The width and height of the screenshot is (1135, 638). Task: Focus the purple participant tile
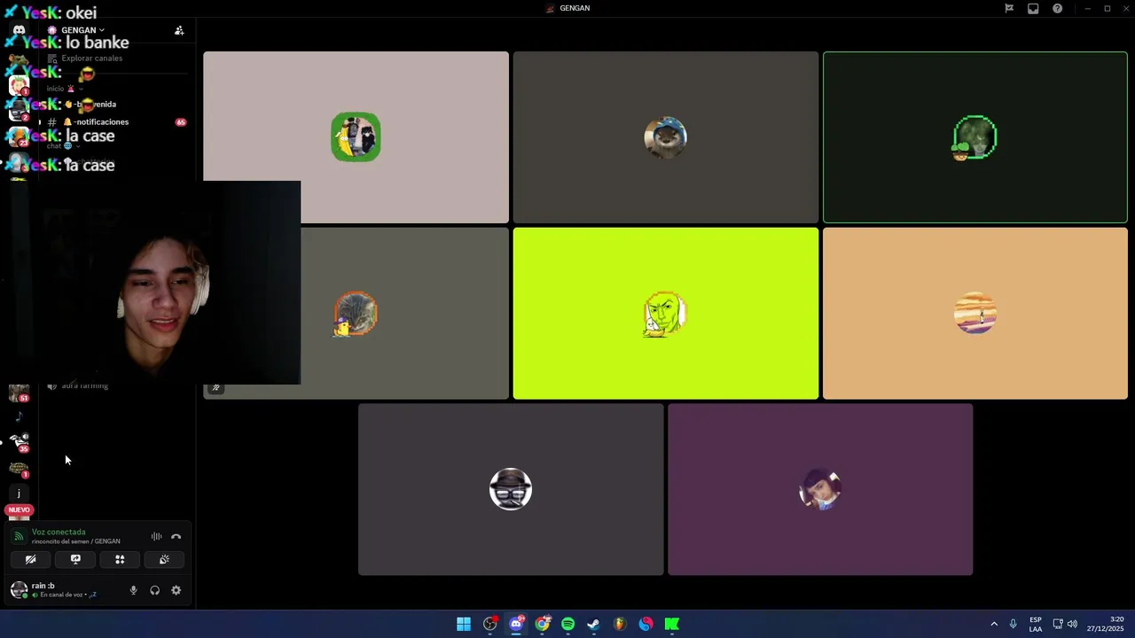(x=820, y=489)
